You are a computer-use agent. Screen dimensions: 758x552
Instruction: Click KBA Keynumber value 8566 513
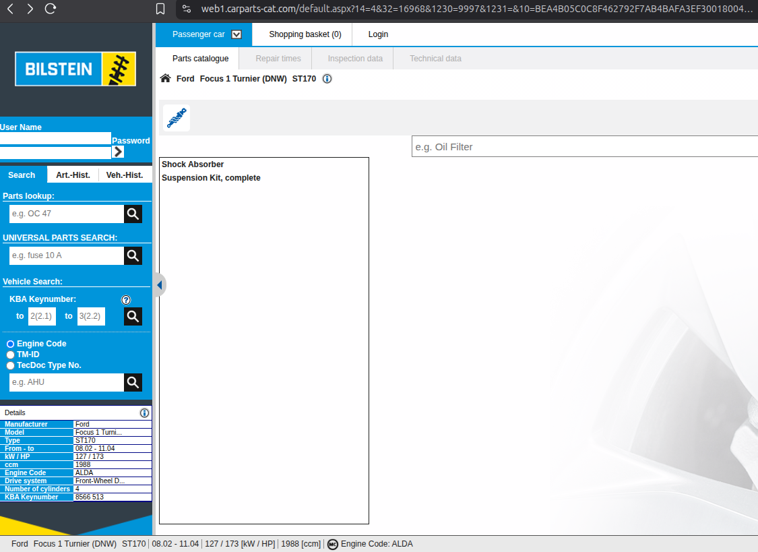pyautogui.click(x=90, y=497)
